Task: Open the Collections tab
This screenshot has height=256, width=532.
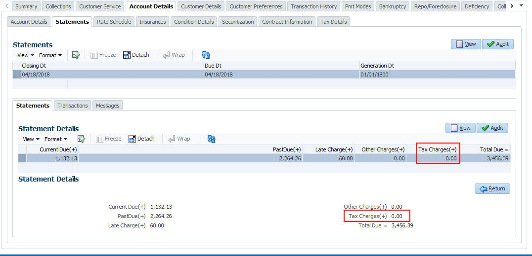Action: tap(58, 6)
